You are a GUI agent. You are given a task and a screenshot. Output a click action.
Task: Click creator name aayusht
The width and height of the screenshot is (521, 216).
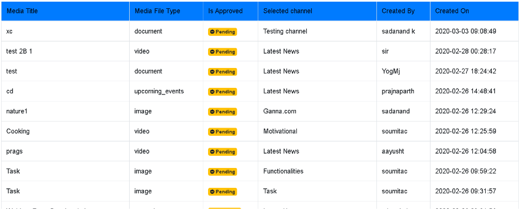pos(393,151)
